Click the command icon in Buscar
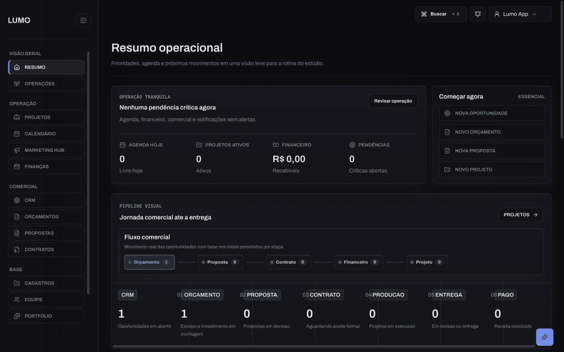Viewport: 564px width, 352px height. click(424, 14)
